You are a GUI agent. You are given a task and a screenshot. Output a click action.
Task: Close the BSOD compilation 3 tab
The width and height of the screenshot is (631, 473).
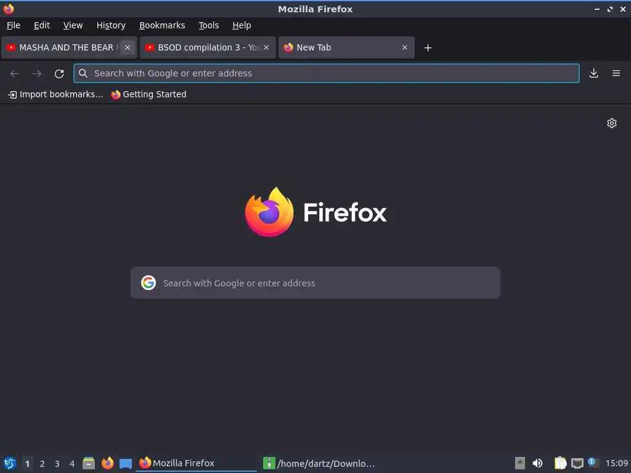tap(266, 47)
